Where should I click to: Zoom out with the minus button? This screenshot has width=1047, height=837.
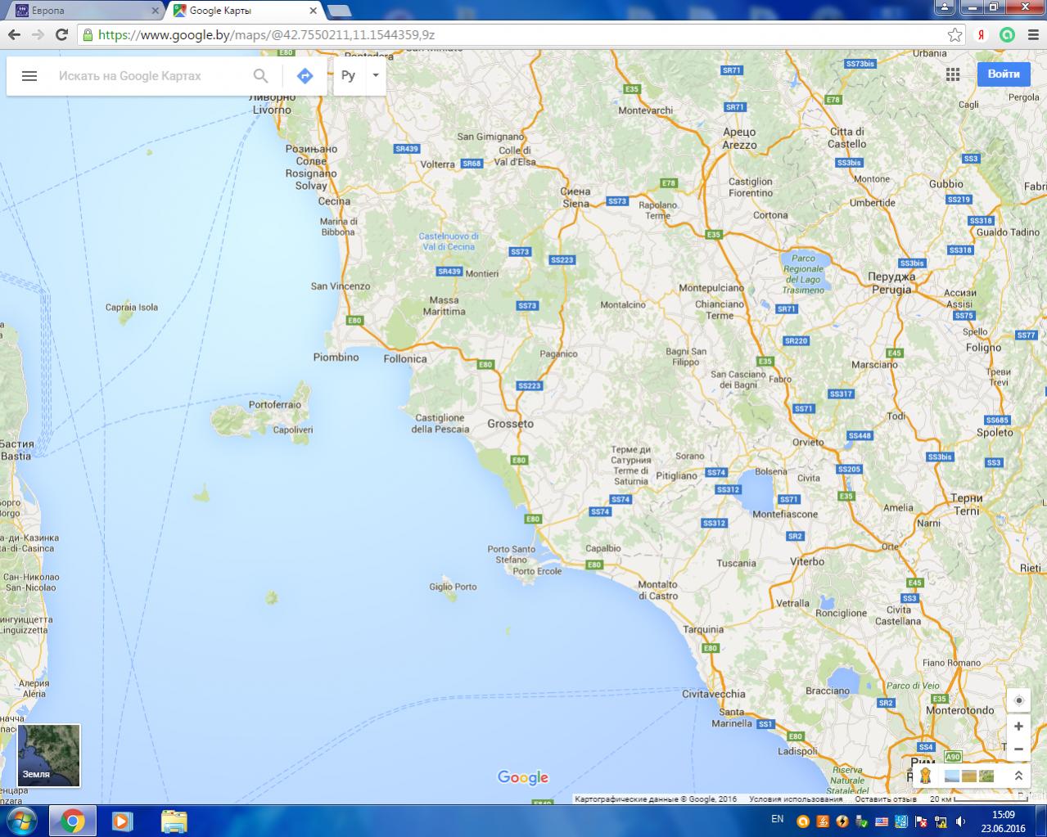(1018, 749)
